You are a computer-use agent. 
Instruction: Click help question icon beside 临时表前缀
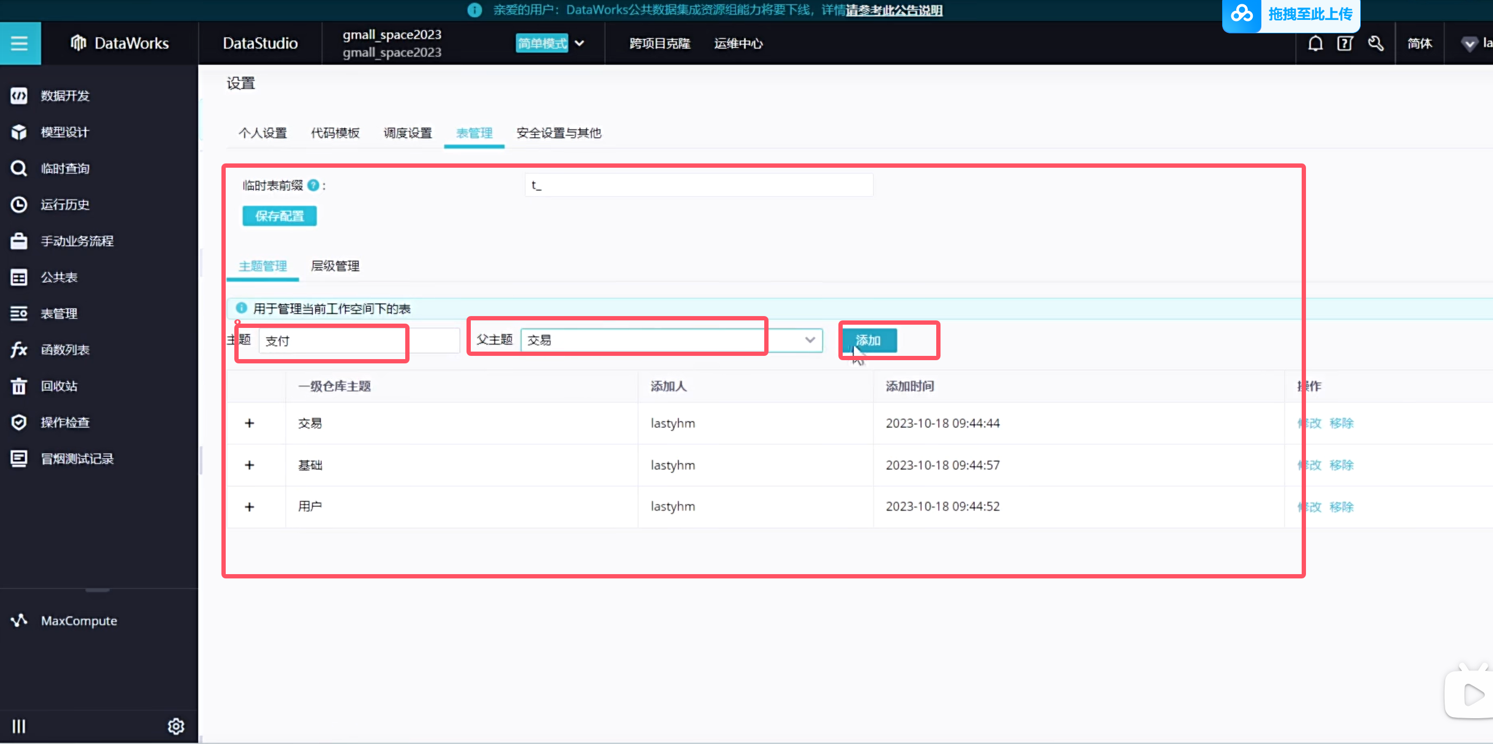[313, 185]
